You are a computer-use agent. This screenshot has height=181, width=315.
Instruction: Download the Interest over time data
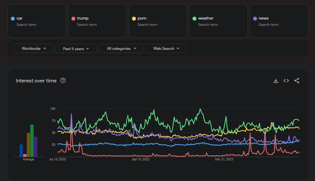click(x=276, y=81)
